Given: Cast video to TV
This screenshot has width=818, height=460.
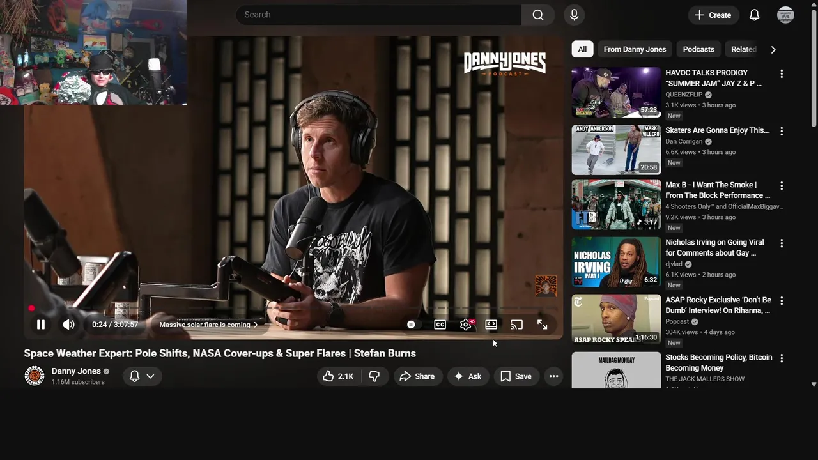Looking at the screenshot, I should tap(516, 325).
